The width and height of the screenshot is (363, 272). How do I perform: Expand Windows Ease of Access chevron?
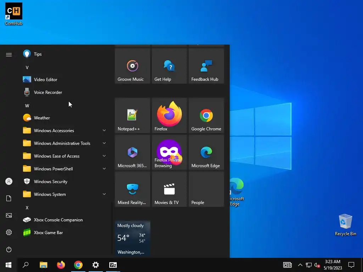click(104, 156)
